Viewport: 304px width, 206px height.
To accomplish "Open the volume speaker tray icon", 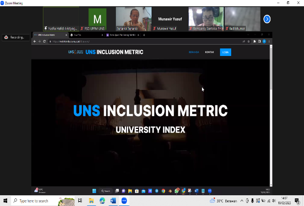I will point(274,201).
